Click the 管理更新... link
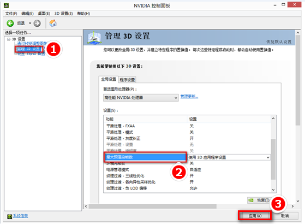Viewport: 305px width, 224px height. [x=189, y=96]
